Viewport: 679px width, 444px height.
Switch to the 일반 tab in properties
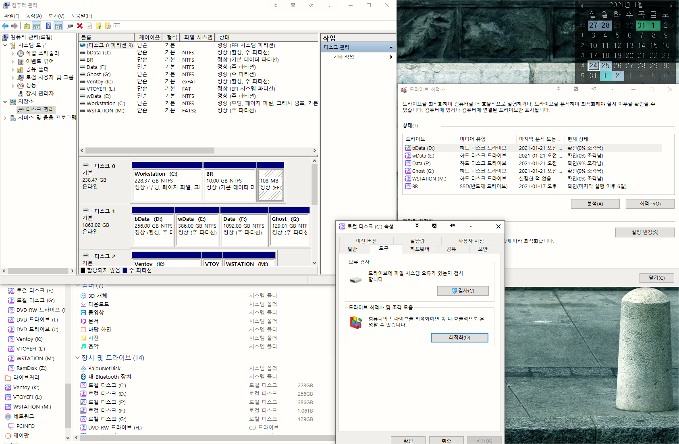pos(352,249)
